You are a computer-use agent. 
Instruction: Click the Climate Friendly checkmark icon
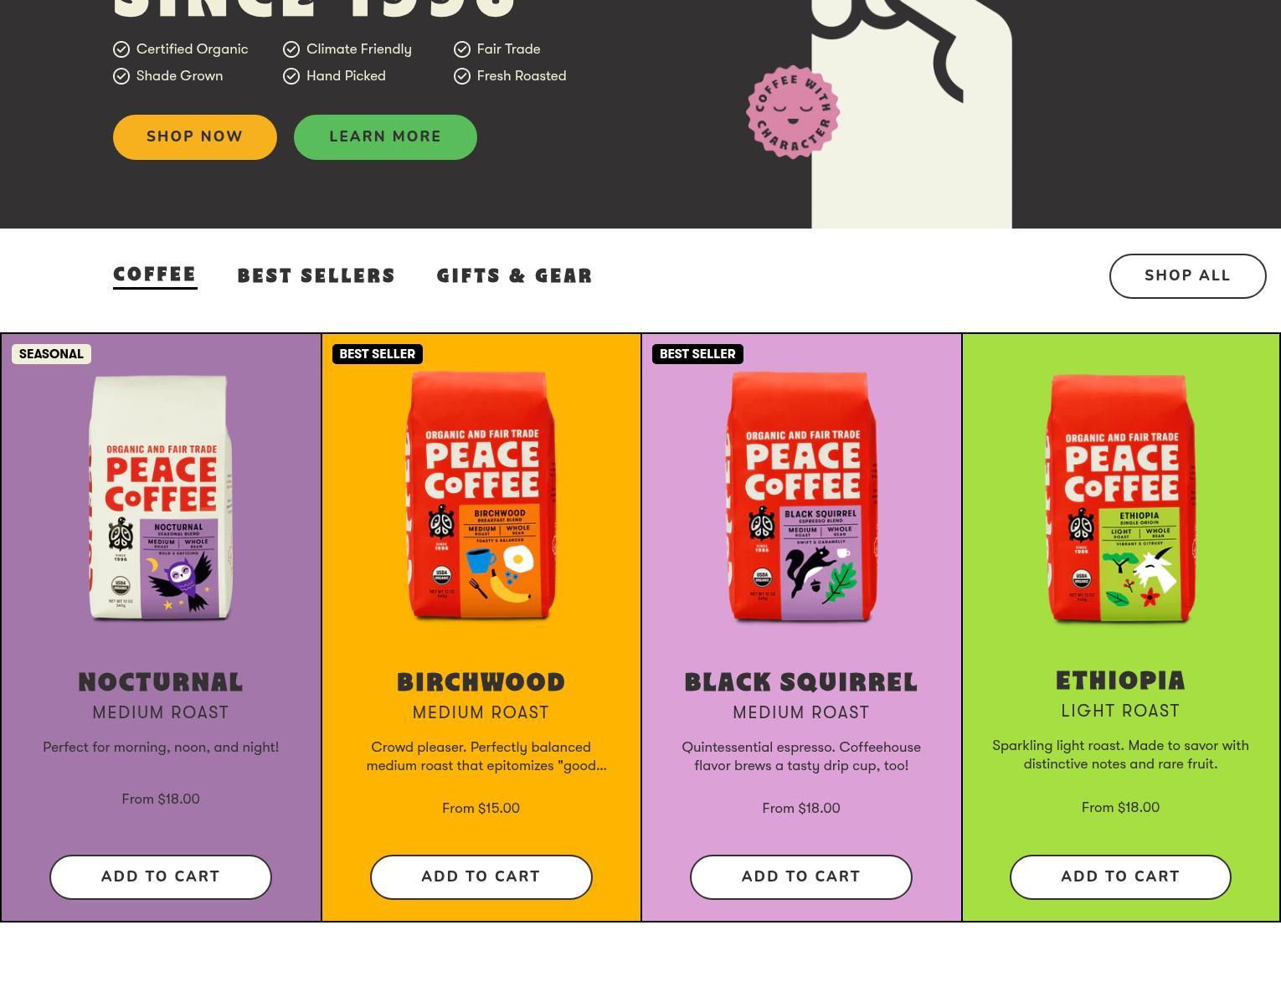tap(291, 49)
